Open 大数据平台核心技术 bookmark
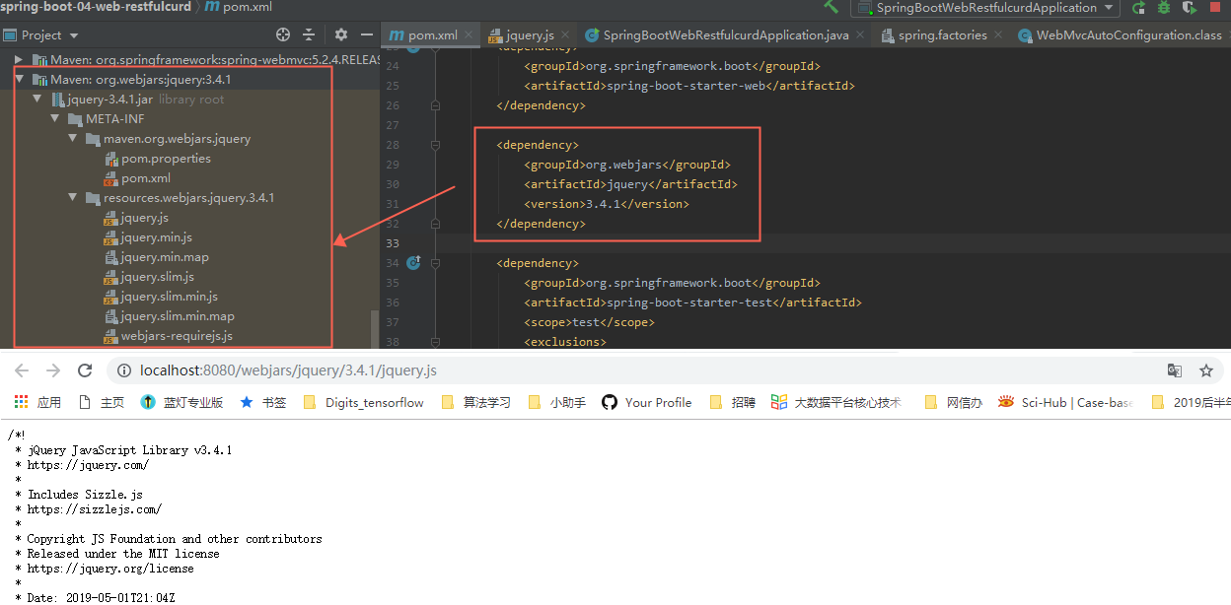 click(836, 402)
